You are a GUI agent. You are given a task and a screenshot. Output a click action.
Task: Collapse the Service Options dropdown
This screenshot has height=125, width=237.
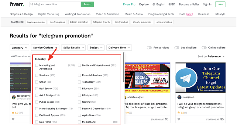[x=45, y=48]
